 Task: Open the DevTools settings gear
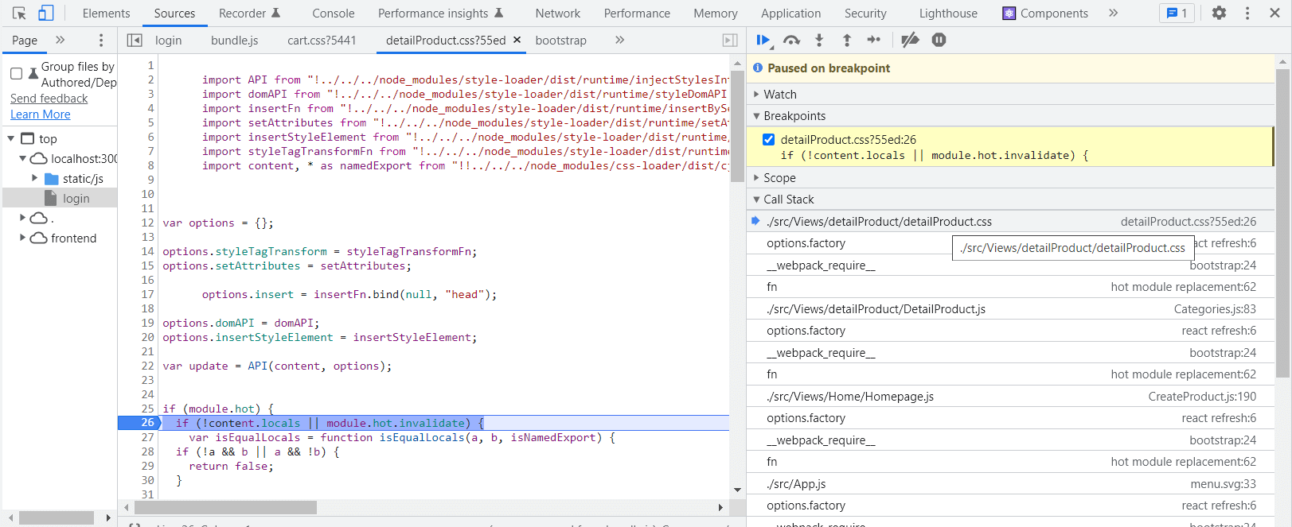click(x=1219, y=13)
